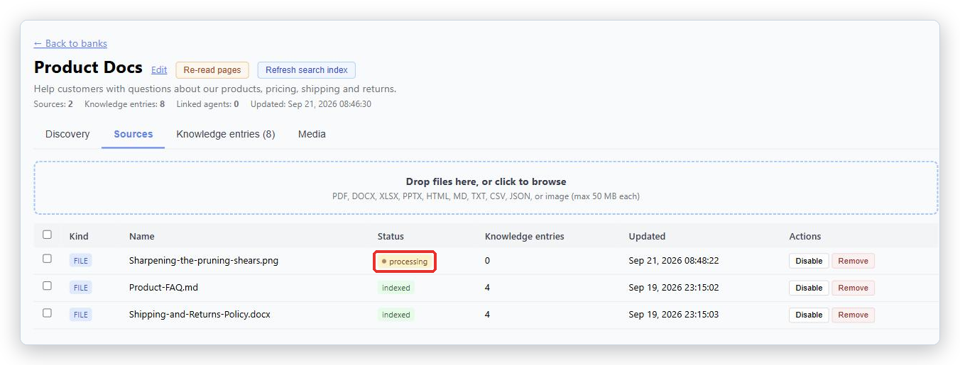Open the Media tab
960x365 pixels.
(312, 134)
